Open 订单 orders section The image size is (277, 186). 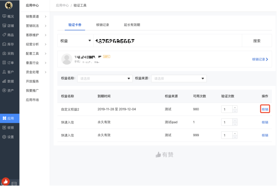point(8,63)
